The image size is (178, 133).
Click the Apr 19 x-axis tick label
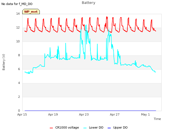[x=53, y=114]
